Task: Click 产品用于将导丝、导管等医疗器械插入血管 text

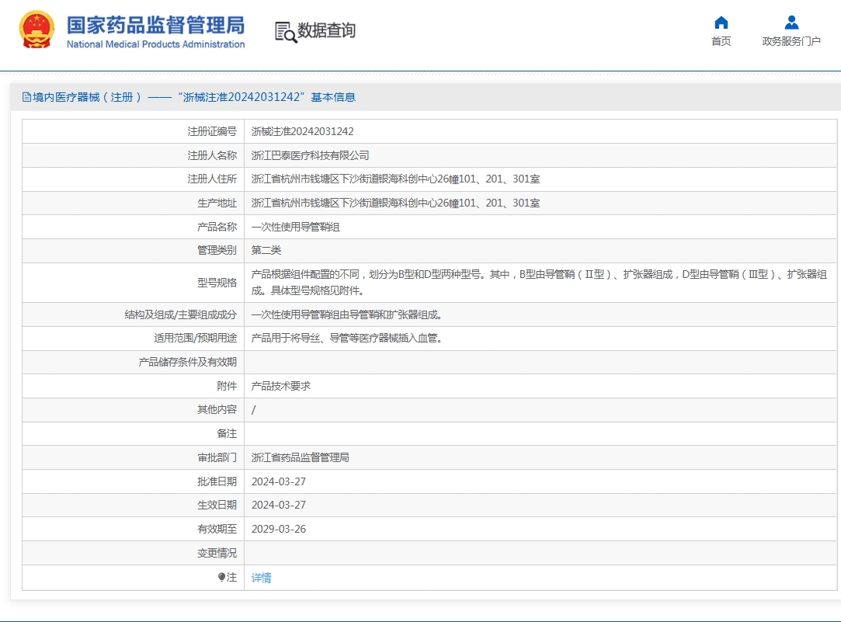Action: [346, 339]
